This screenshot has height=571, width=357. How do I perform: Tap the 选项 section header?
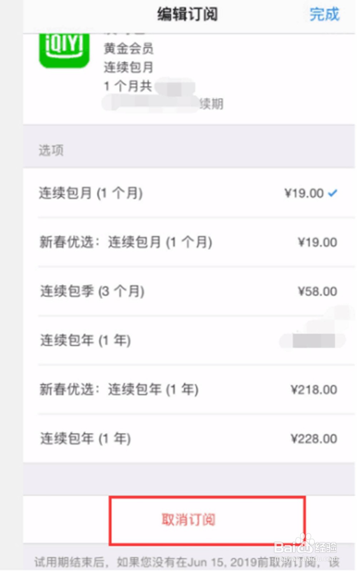pos(51,150)
